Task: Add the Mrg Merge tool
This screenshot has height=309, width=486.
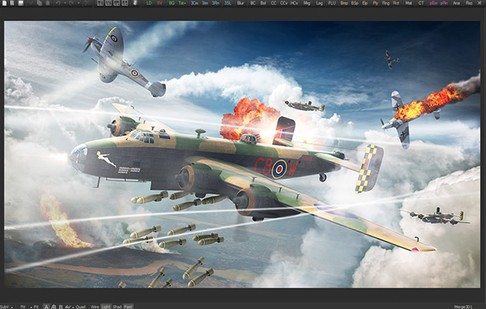Action: pos(306,3)
